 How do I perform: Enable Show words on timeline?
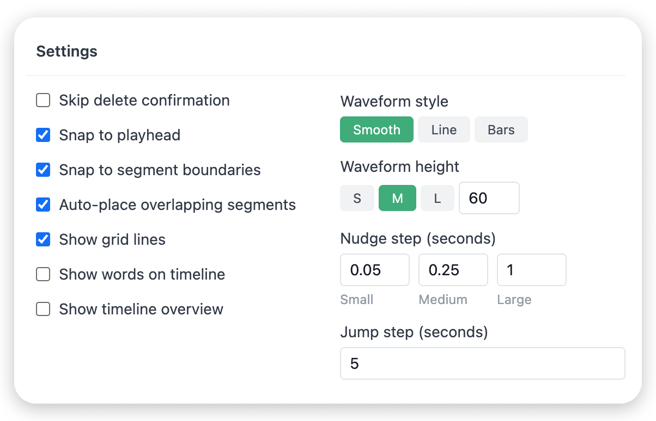coord(43,275)
